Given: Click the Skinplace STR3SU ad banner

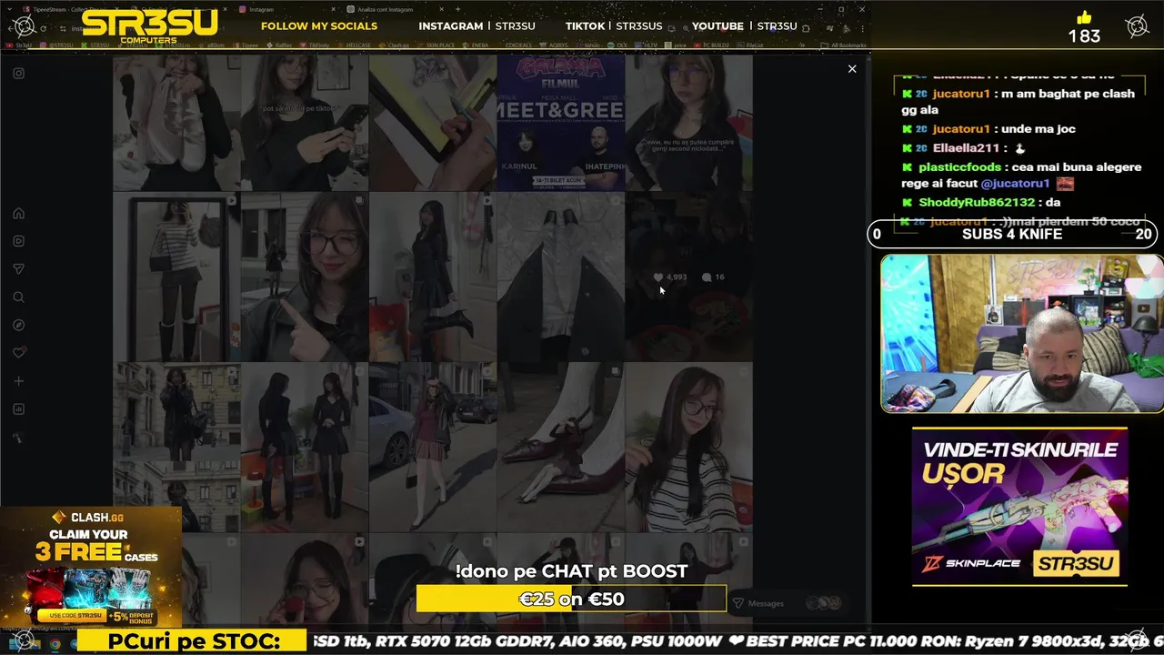Looking at the screenshot, I should click(1019, 507).
